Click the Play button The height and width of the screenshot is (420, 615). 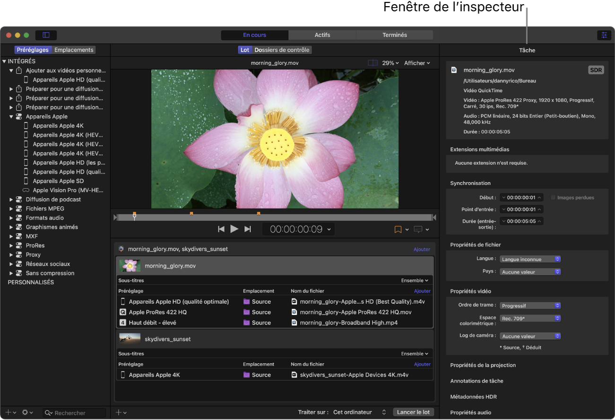click(234, 229)
